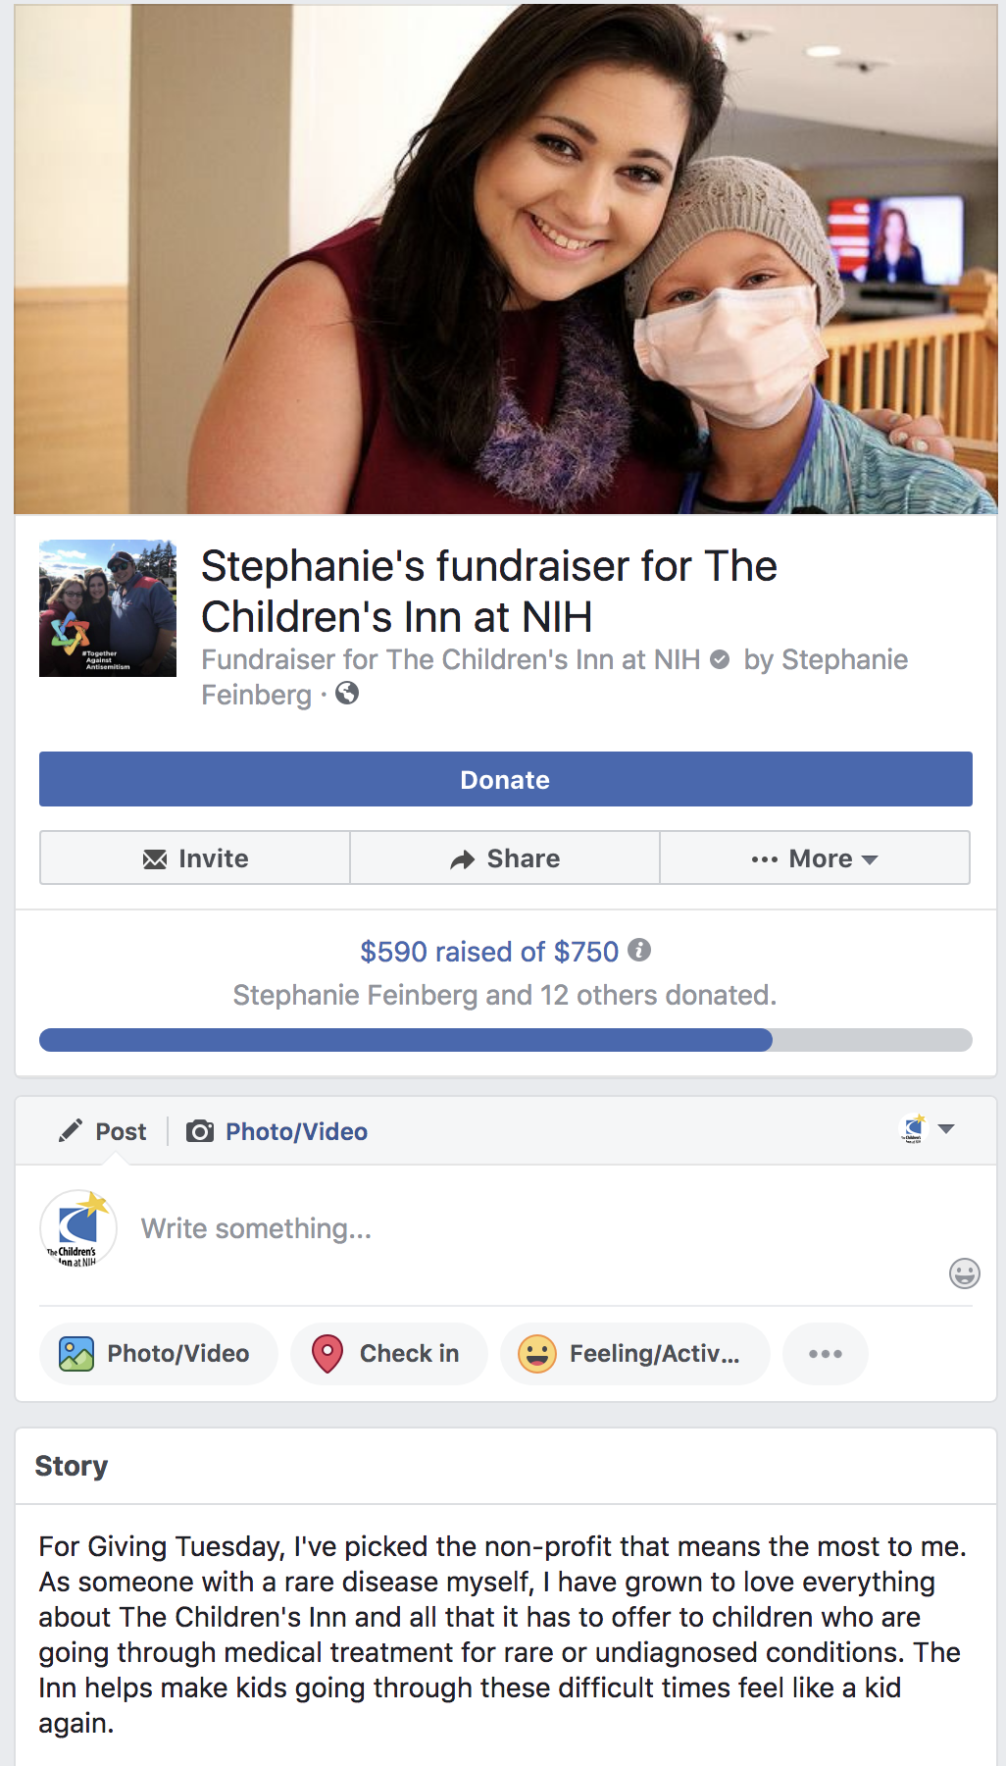Viewport: 1006px width, 1766px height.
Task: Click the pencil Post icon
Action: 71,1130
